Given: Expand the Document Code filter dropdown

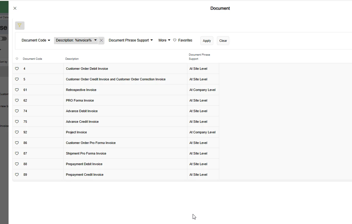Looking at the screenshot, I should click(x=36, y=40).
